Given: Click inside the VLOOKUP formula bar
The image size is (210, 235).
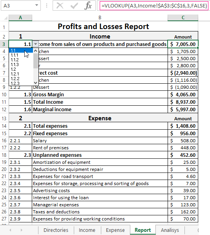Looking at the screenshot, I should (x=154, y=6).
